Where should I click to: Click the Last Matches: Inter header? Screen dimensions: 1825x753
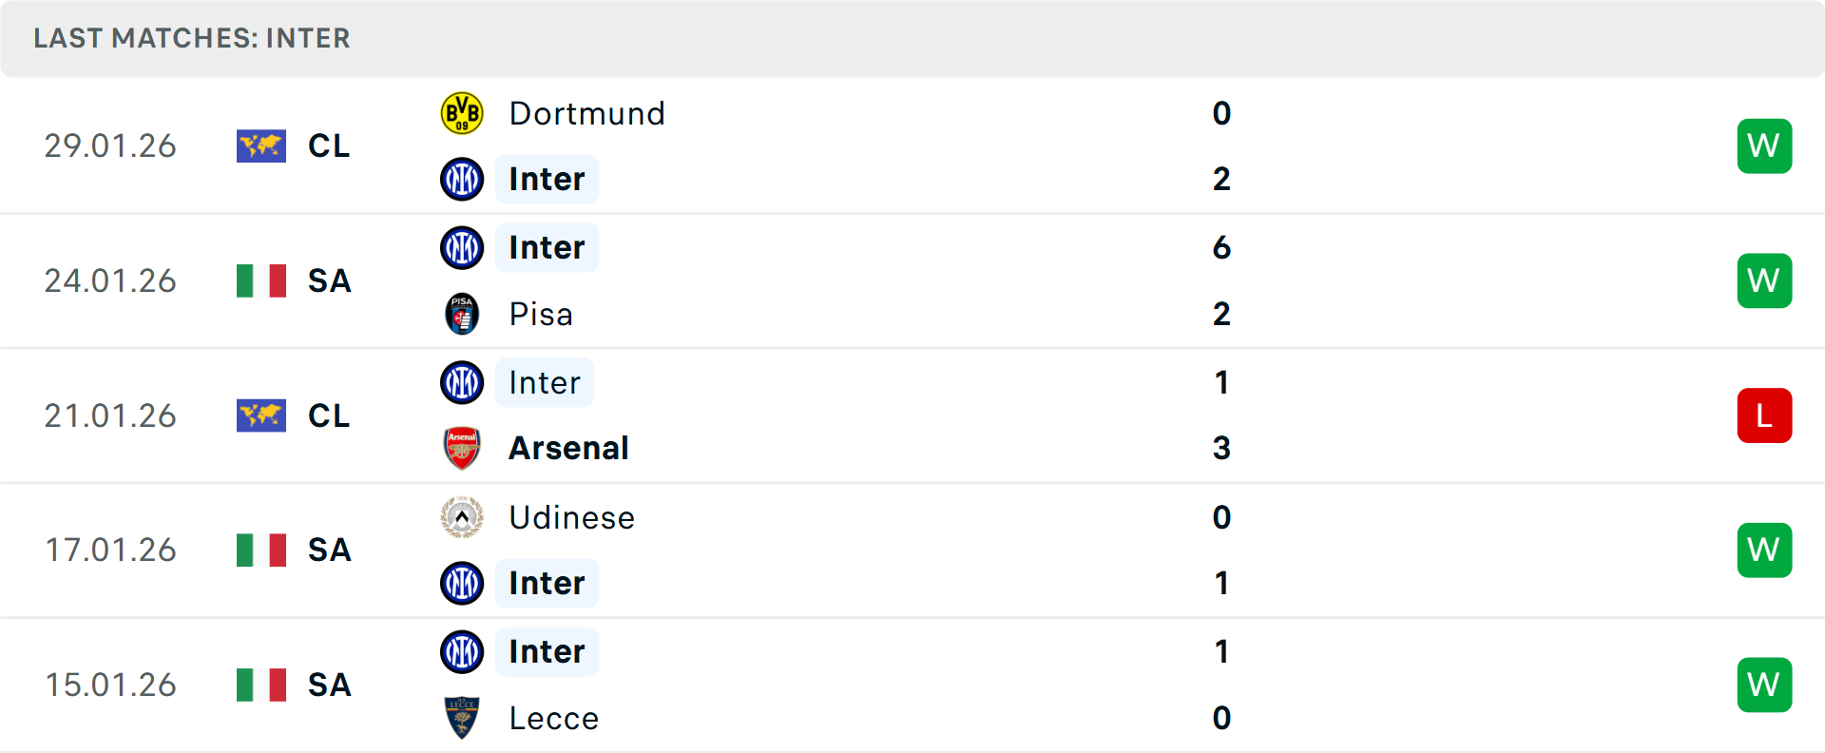192,38
